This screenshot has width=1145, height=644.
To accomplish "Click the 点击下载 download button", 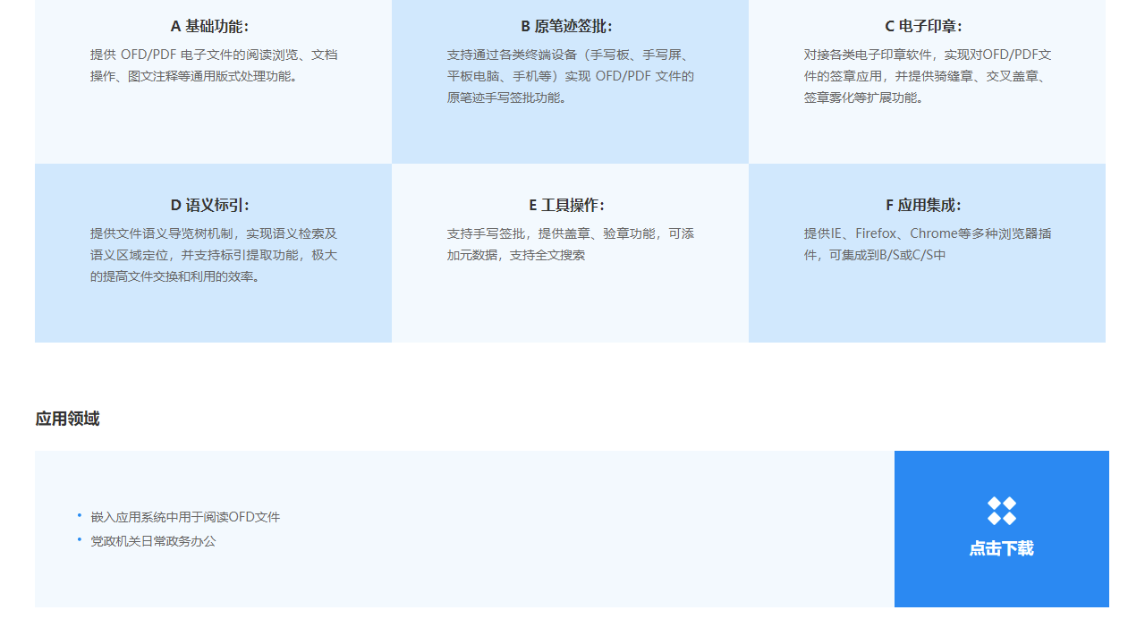I will coord(1002,529).
